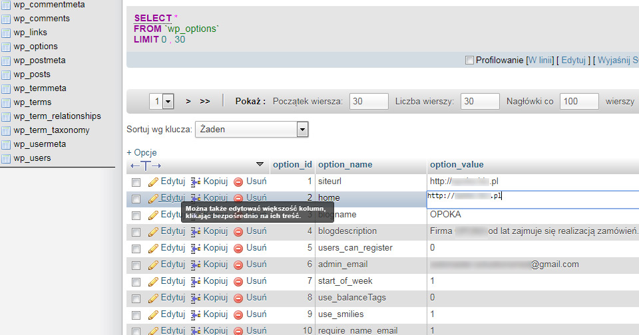Click copy icon in users_can_register row
The height and width of the screenshot is (335, 639).
[196, 249]
